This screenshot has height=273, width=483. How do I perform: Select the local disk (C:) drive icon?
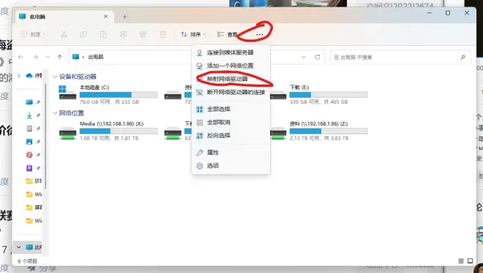[x=67, y=93]
